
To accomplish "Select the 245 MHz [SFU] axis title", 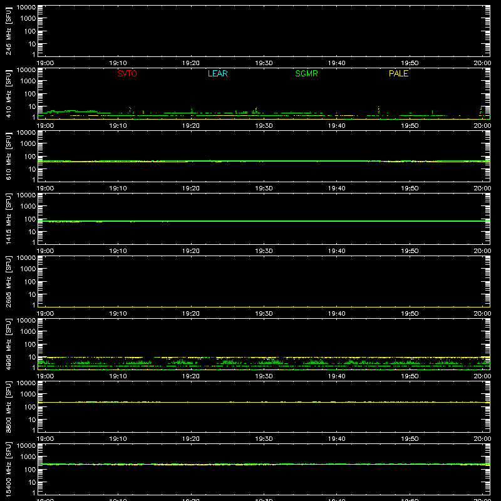I will tap(9, 31).
